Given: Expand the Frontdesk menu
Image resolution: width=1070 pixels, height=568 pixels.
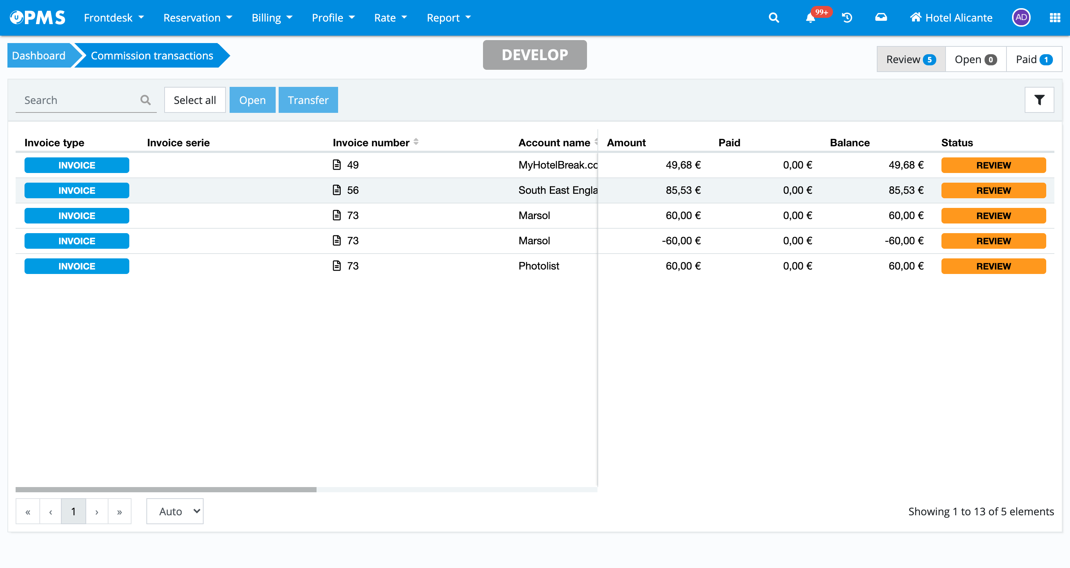Looking at the screenshot, I should 113,17.
